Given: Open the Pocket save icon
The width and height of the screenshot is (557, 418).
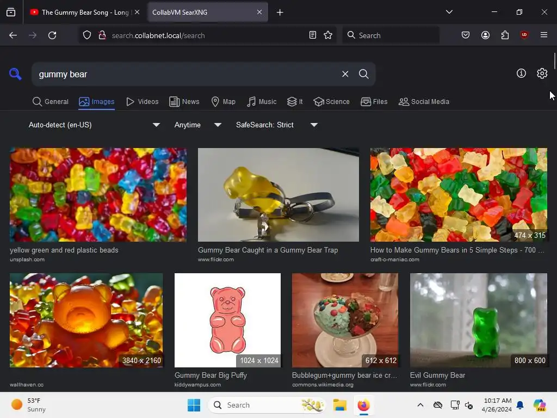Looking at the screenshot, I should [466, 35].
